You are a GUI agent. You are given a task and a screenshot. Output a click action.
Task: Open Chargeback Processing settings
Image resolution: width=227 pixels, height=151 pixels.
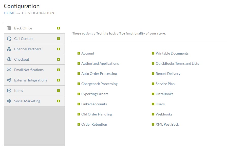tap(99, 84)
